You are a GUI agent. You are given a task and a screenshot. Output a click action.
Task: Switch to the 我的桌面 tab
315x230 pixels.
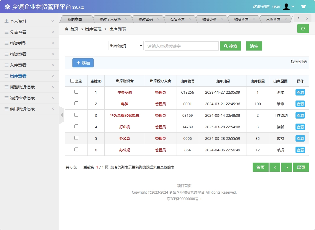click(76, 19)
